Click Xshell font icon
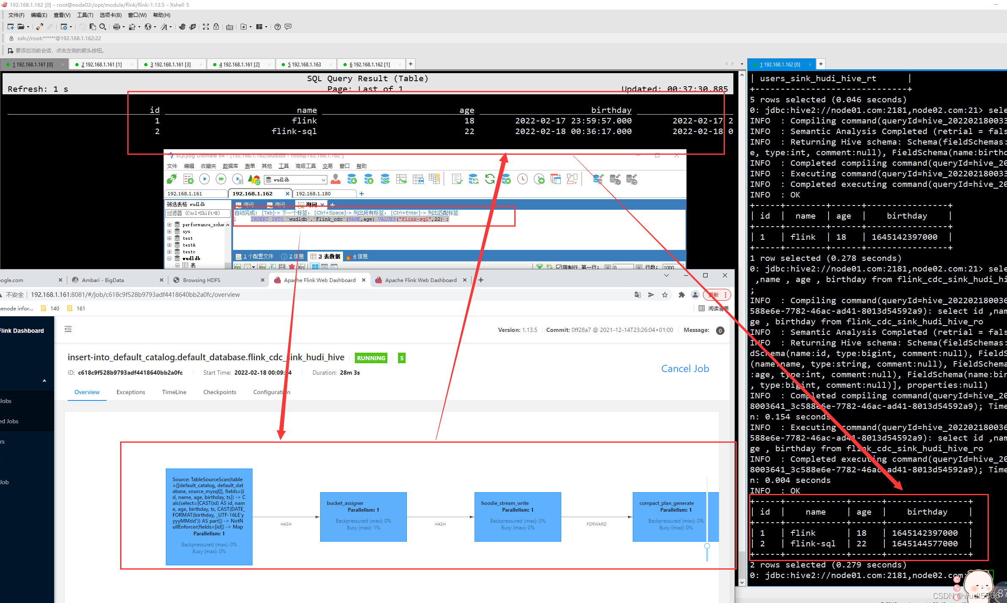 click(x=164, y=27)
